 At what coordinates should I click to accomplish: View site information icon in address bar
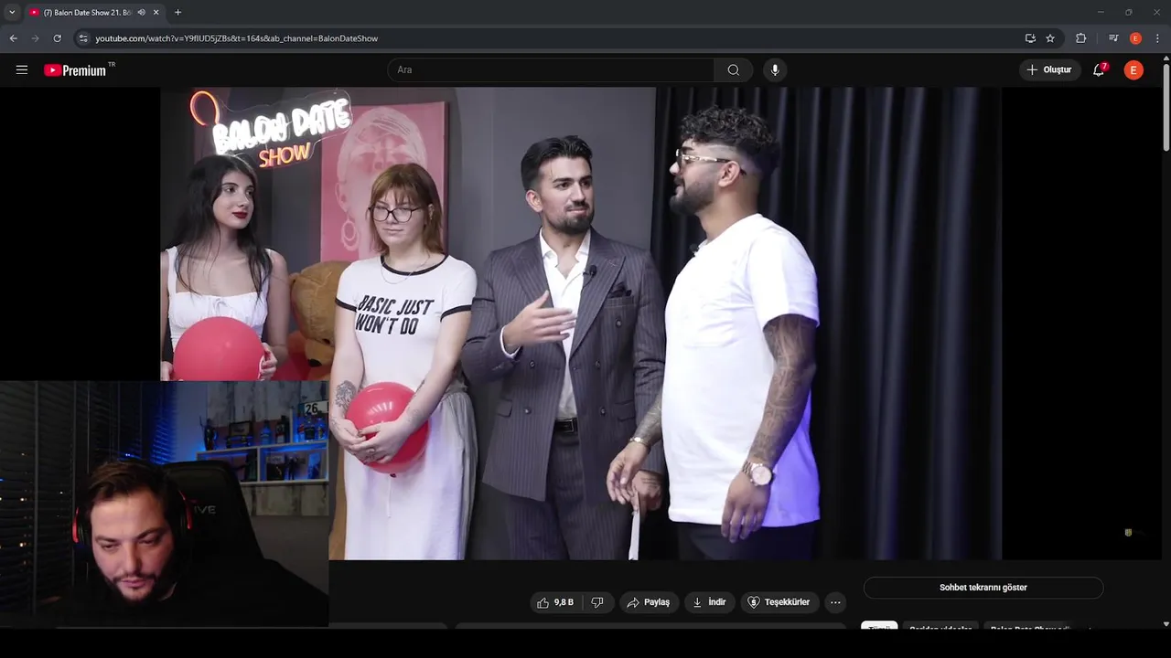83,38
